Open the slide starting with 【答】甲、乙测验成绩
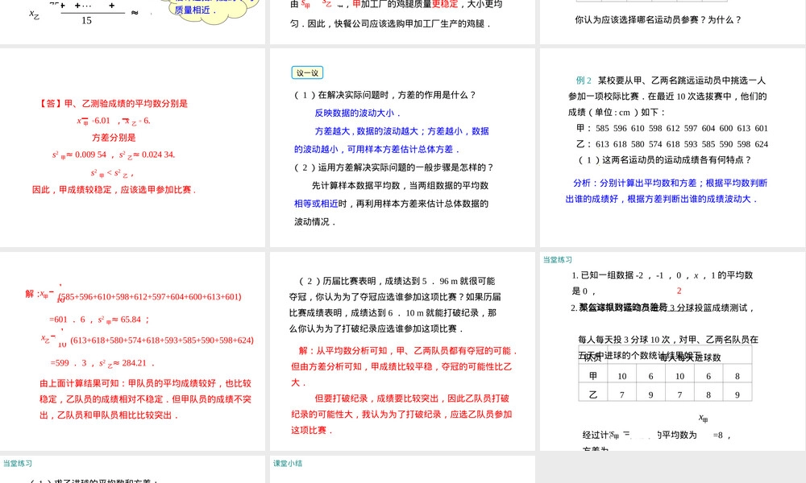The image size is (806, 483). tap(133, 148)
